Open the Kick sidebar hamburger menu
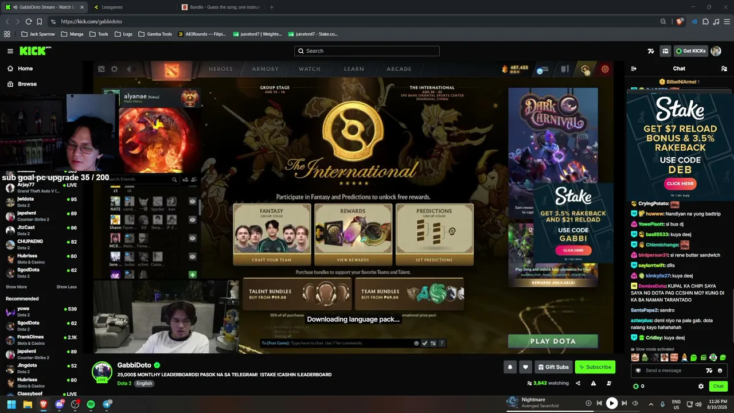The width and height of the screenshot is (734, 413). coord(10,51)
